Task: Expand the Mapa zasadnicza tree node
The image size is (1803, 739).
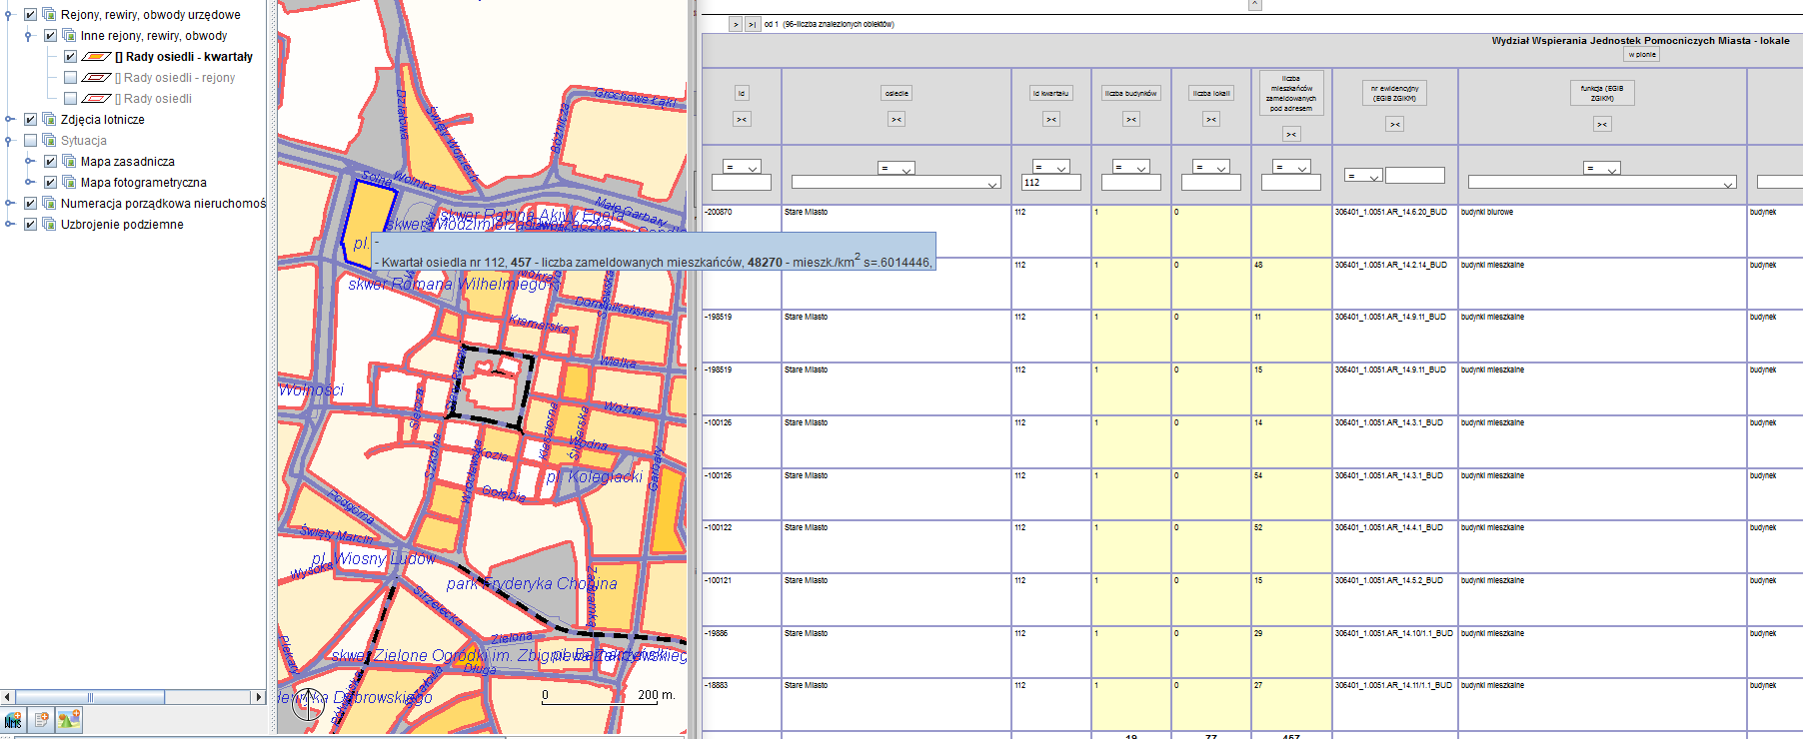Action: 30,162
